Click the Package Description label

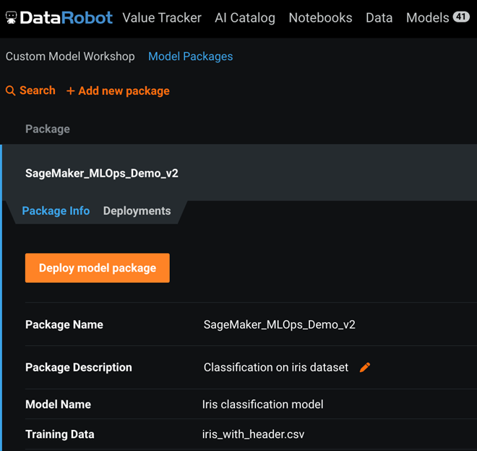click(x=79, y=367)
